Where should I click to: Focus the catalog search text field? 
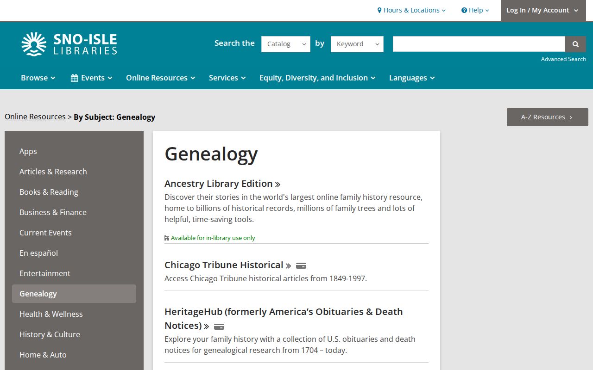[x=479, y=44]
